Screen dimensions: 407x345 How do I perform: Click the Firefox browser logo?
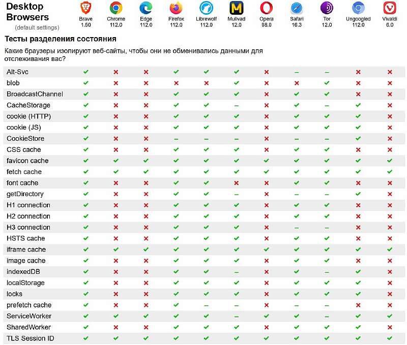[176, 9]
